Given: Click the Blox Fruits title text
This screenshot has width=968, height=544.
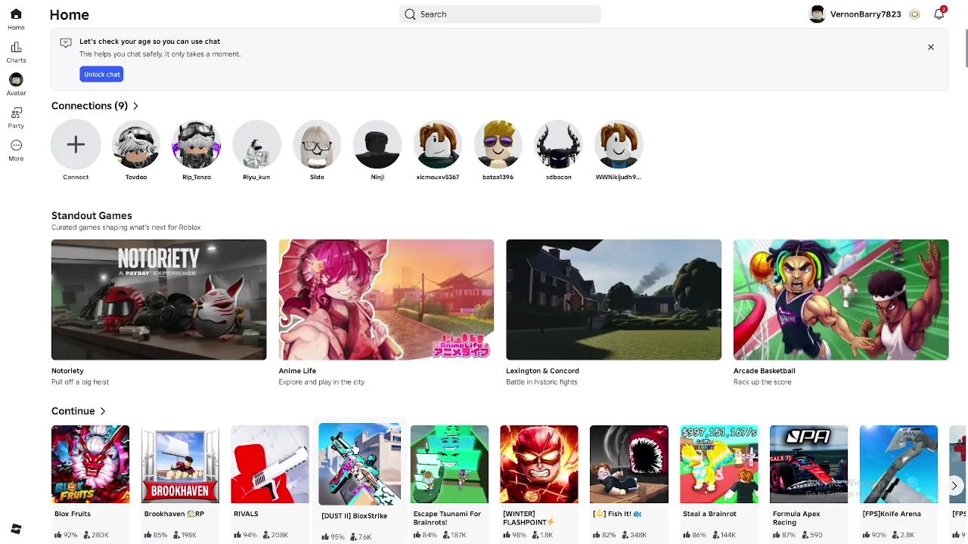Looking at the screenshot, I should (x=73, y=514).
